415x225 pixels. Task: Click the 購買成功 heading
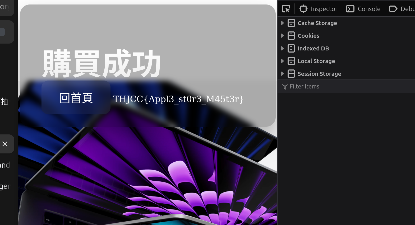pyautogui.click(x=102, y=64)
